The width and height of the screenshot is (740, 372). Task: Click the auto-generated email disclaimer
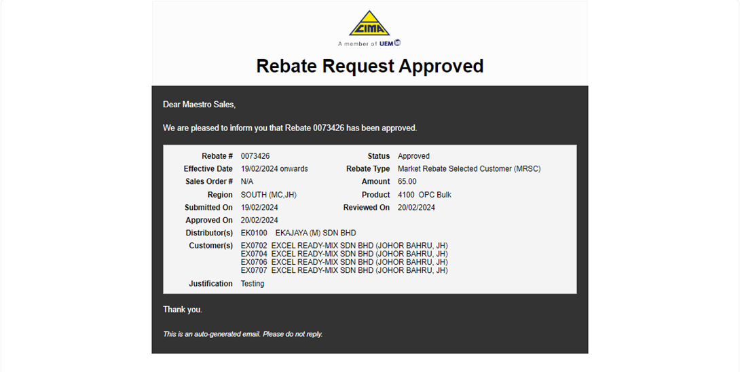click(242, 334)
